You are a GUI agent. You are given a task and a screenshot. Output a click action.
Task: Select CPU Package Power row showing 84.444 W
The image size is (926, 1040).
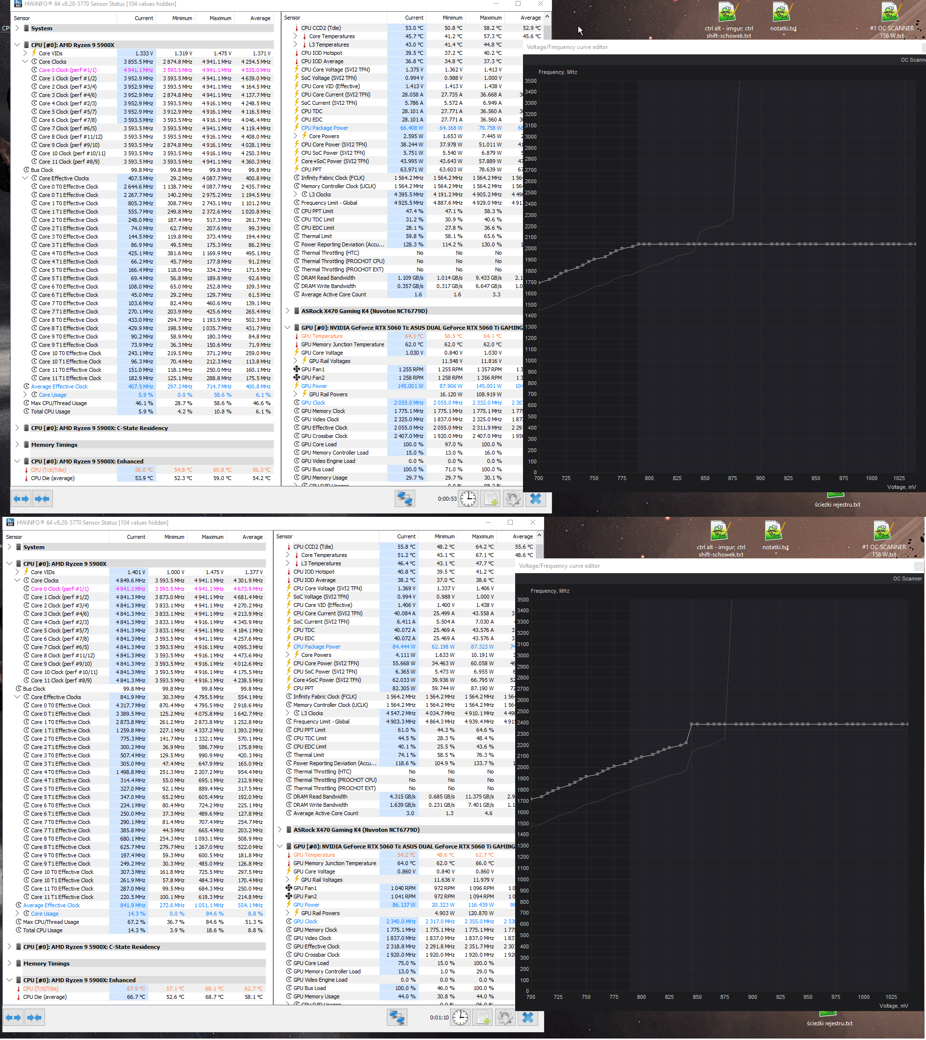(316, 647)
